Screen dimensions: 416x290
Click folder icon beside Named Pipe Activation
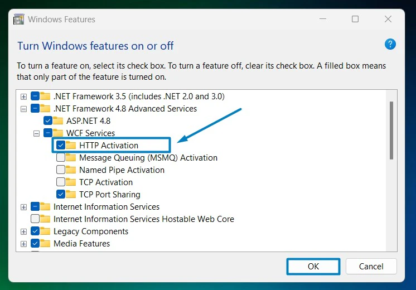[x=71, y=170]
